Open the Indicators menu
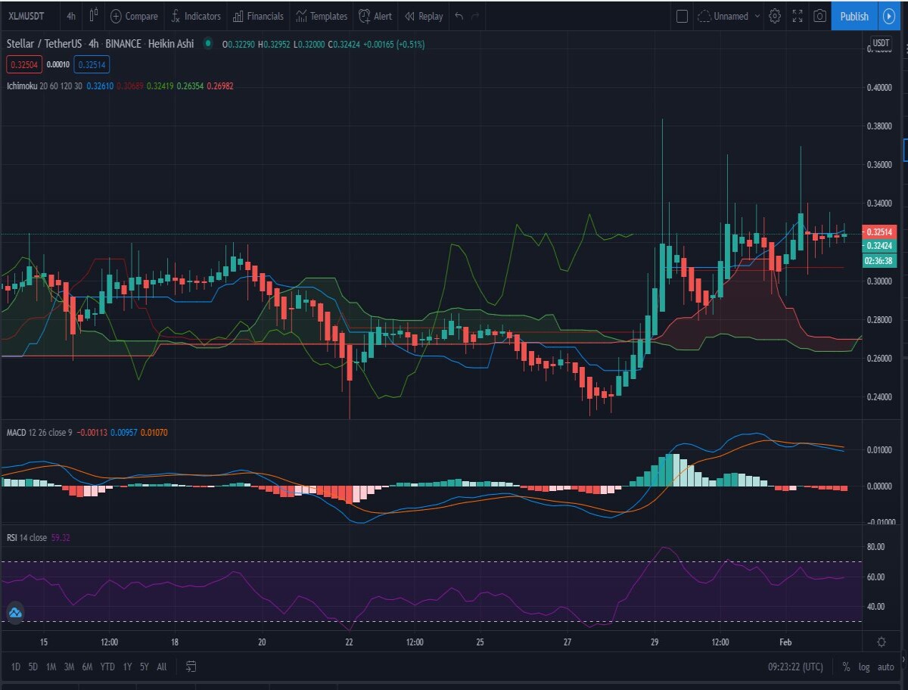 coord(195,16)
